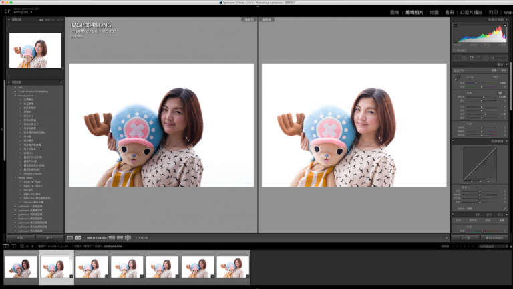The width and height of the screenshot is (513, 289).
Task: Select the Crop Overlay tool
Action: click(x=456, y=58)
